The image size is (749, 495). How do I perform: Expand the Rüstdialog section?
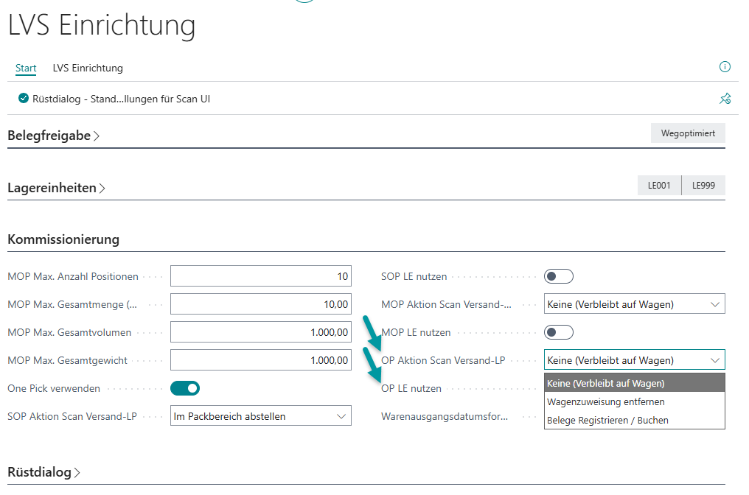pos(44,472)
